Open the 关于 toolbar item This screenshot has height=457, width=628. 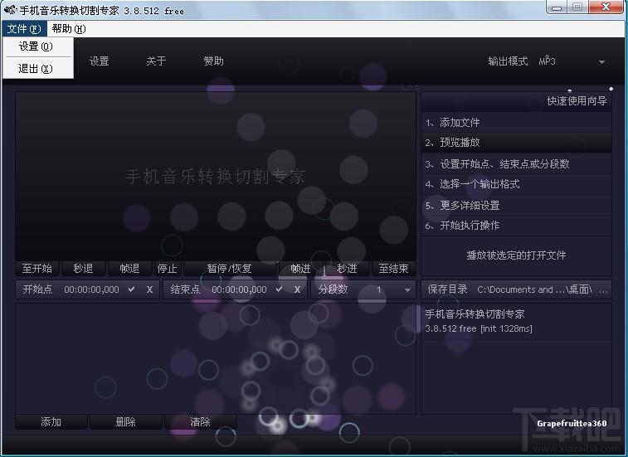click(156, 61)
